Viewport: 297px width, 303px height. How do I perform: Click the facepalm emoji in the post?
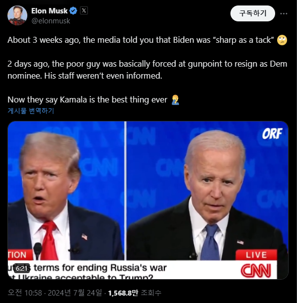pyautogui.click(x=175, y=100)
